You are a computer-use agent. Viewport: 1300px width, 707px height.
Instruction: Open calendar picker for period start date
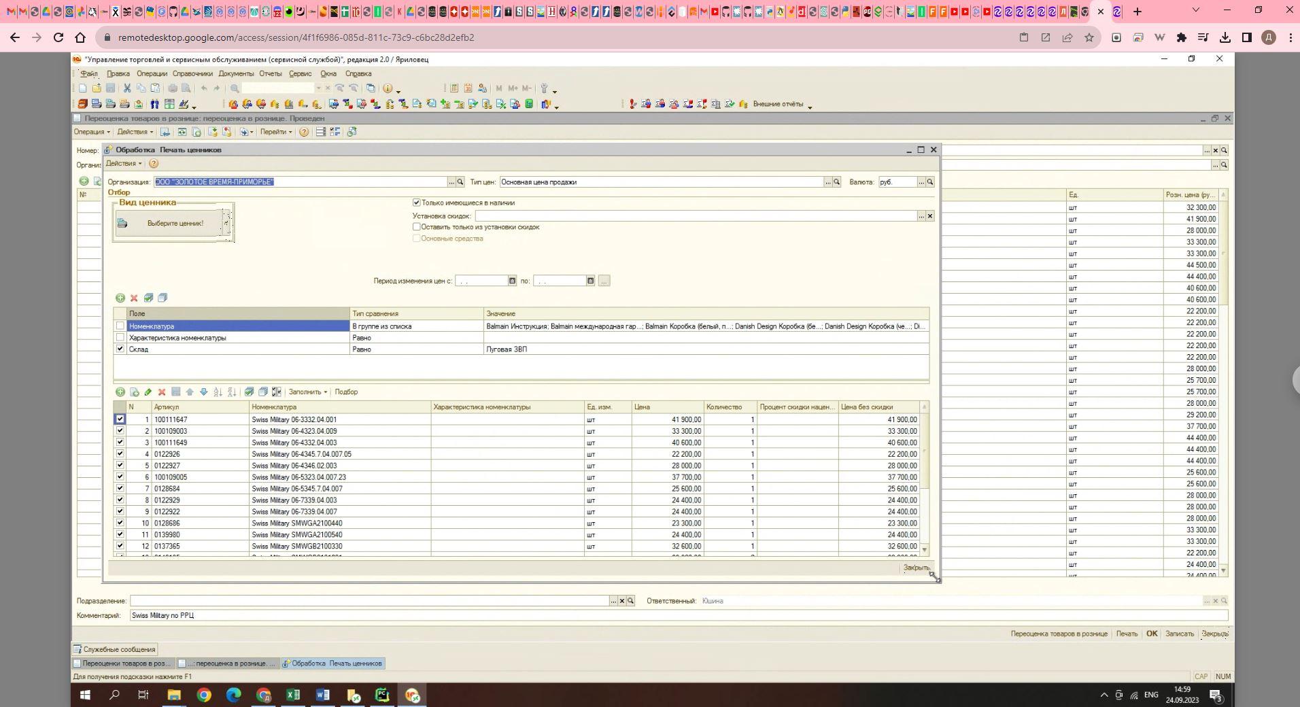tap(513, 281)
